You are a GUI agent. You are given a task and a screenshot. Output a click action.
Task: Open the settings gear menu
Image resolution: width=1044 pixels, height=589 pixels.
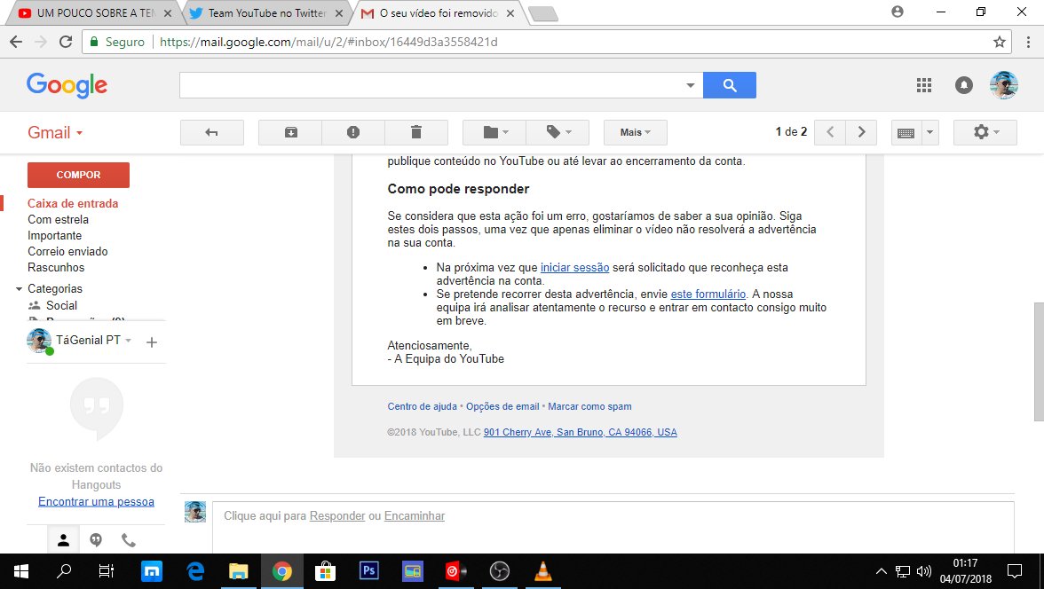point(985,132)
